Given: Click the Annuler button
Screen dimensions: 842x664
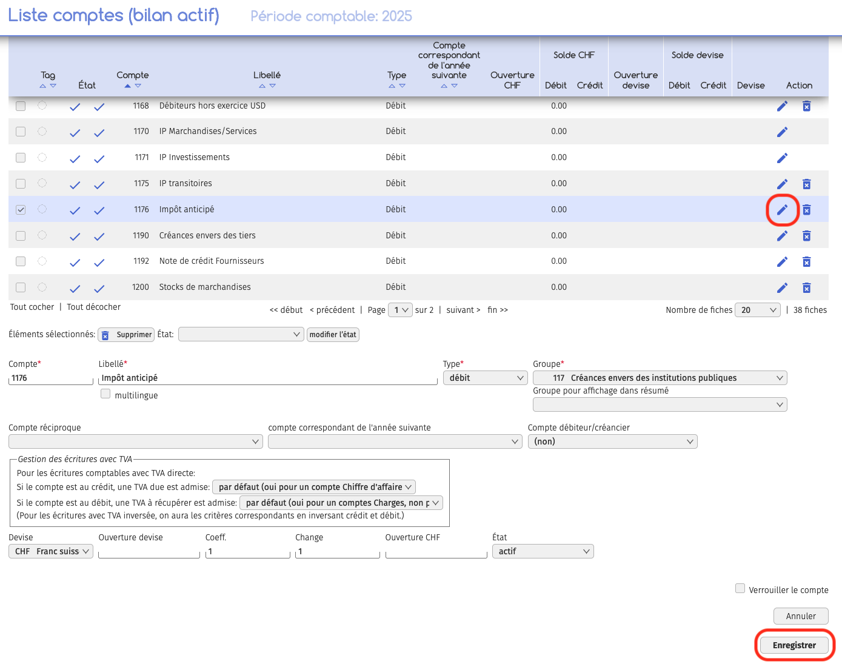Looking at the screenshot, I should [x=800, y=616].
